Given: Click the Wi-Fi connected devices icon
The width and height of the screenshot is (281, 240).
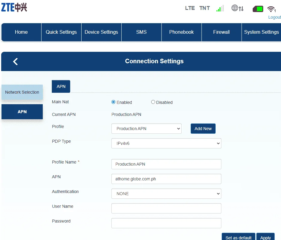Looking at the screenshot, I should [271, 9].
